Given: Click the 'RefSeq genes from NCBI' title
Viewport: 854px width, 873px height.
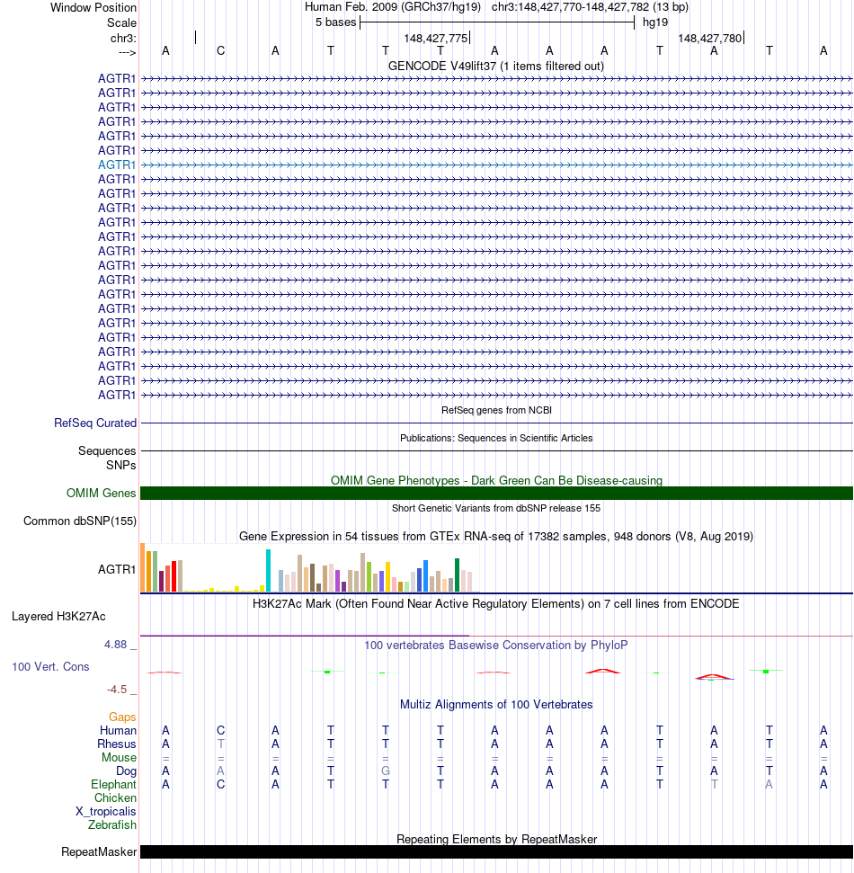Looking at the screenshot, I should click(496, 410).
